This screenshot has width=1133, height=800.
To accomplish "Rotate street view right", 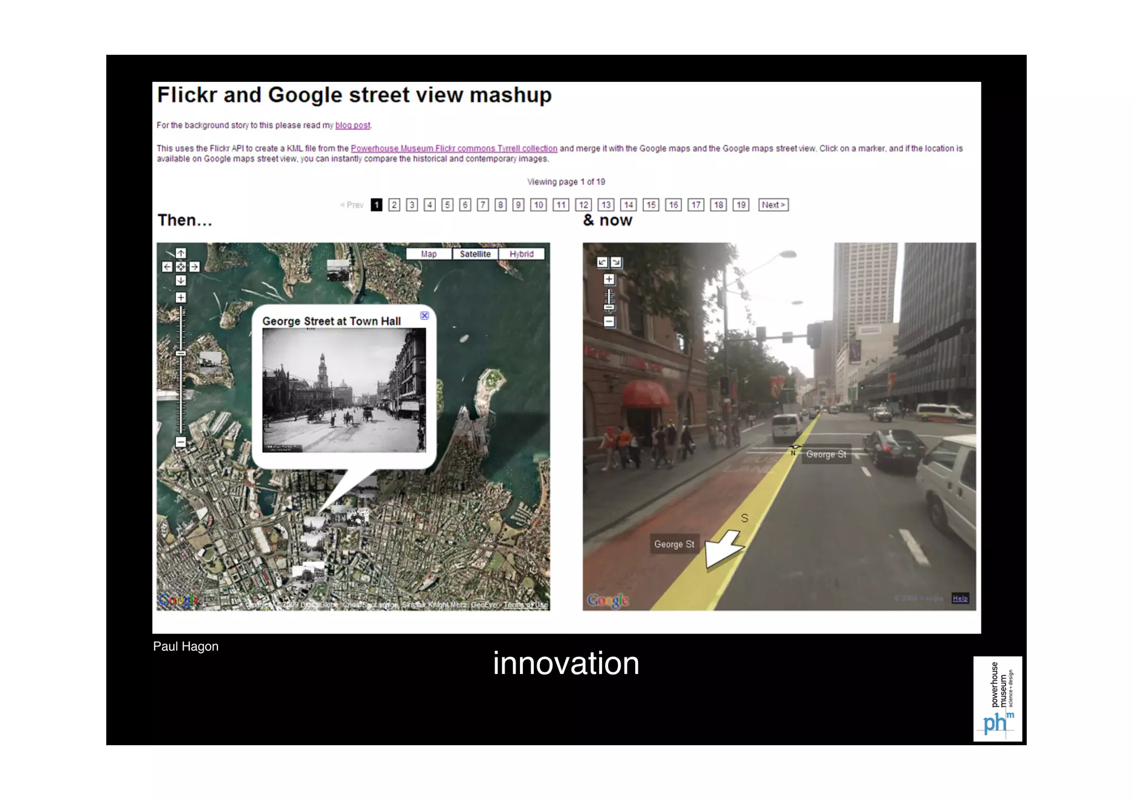I will (616, 262).
